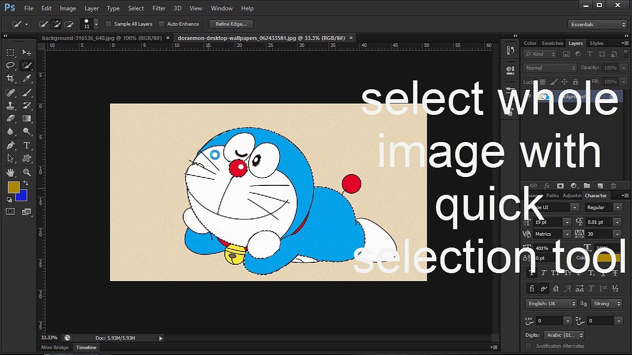Reset default foreground and background colors
The image size is (632, 355).
pyautogui.click(x=9, y=200)
